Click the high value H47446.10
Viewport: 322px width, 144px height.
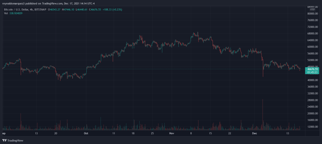point(68,10)
